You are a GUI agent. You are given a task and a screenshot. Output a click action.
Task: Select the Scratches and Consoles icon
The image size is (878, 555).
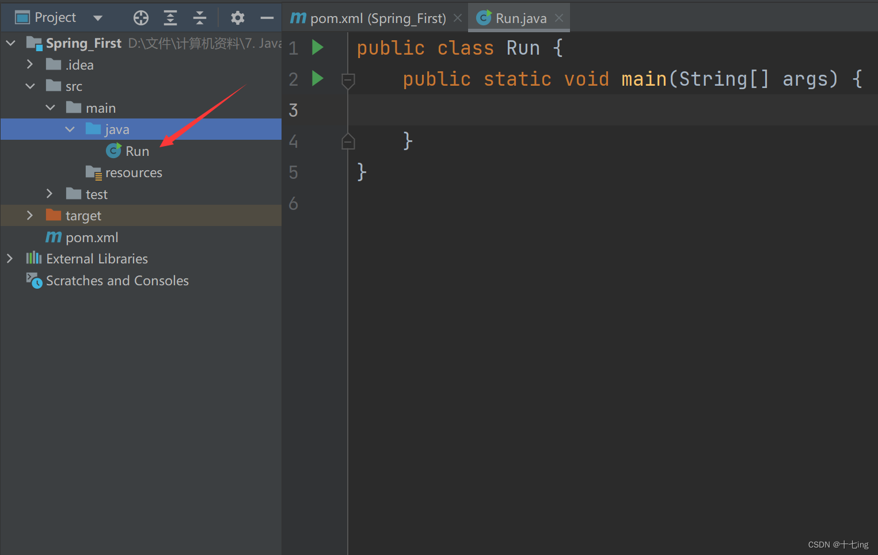[x=34, y=280]
